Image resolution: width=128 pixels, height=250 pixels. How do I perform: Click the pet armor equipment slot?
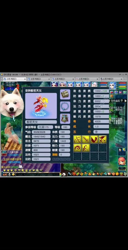click(65, 119)
